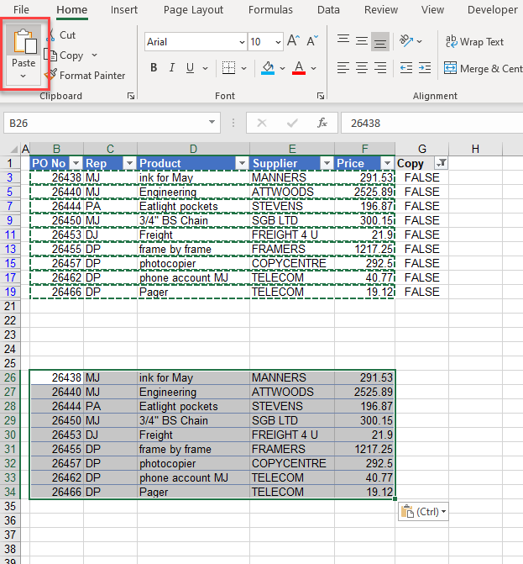Increase font size with the larger A icon
523x564 pixels.
click(293, 41)
